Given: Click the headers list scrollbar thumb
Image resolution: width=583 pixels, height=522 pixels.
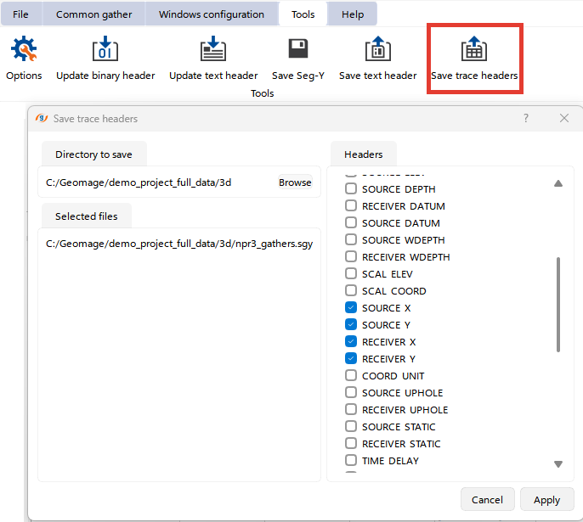Looking at the screenshot, I should [x=558, y=304].
